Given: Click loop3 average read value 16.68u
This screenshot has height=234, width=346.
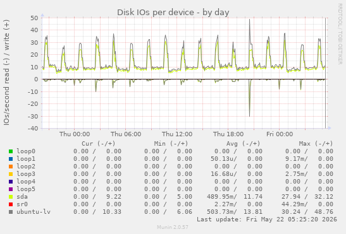Looking at the screenshot, I should click(223, 174).
